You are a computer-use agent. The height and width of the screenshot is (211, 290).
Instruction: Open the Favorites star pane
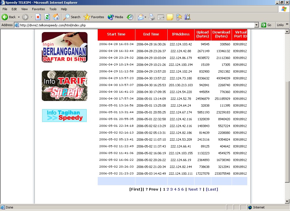point(94,17)
